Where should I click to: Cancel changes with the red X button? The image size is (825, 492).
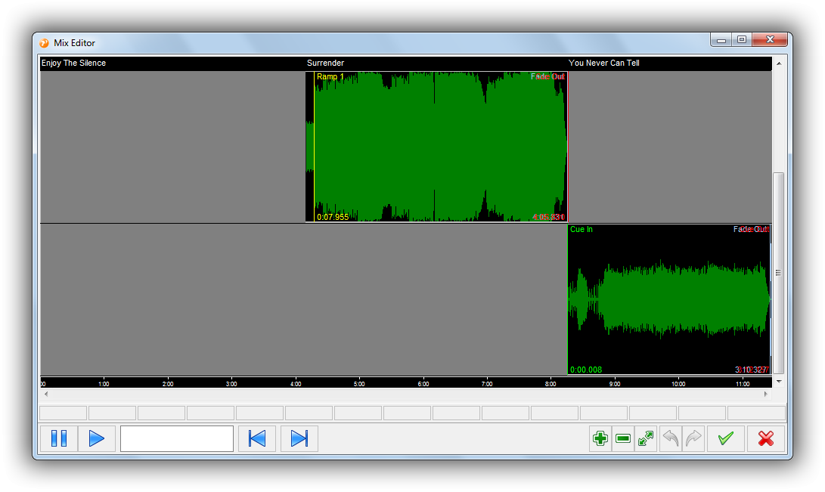click(766, 438)
